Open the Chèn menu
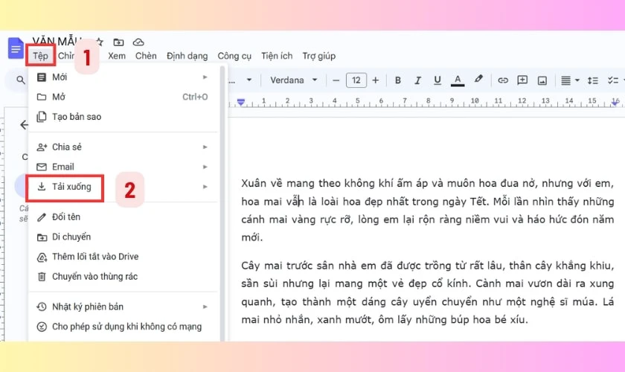625x372 pixels. 146,56
